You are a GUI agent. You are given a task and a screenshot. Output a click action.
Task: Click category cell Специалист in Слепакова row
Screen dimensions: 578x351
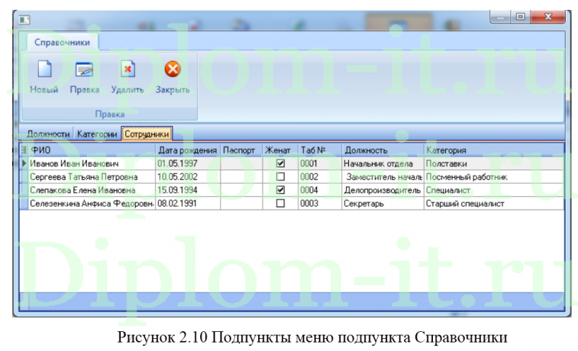coord(494,190)
